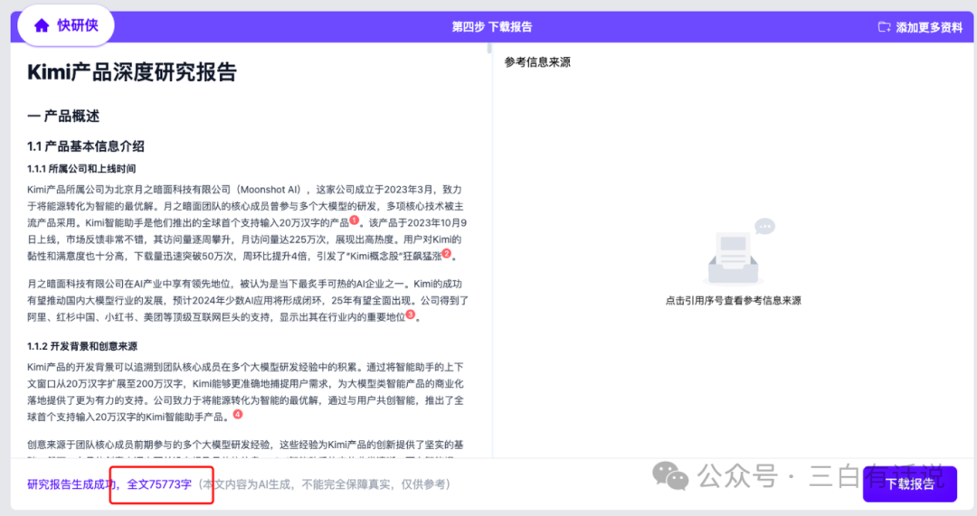977x516 pixels.
Task: Click the paragraph starting with Kimi产品的开发背景可以追溯
Action: pos(246,392)
